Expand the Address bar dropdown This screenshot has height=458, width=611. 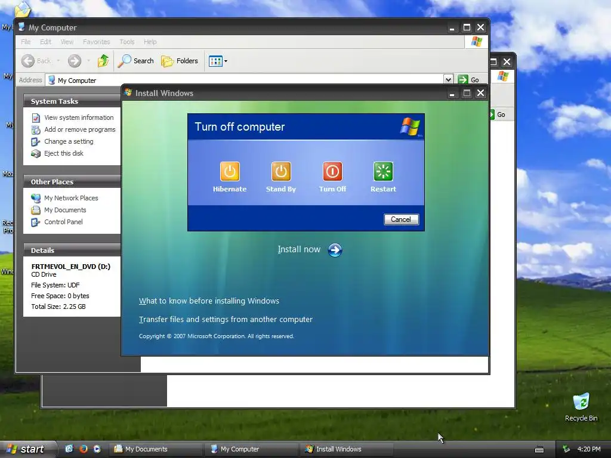coord(448,80)
